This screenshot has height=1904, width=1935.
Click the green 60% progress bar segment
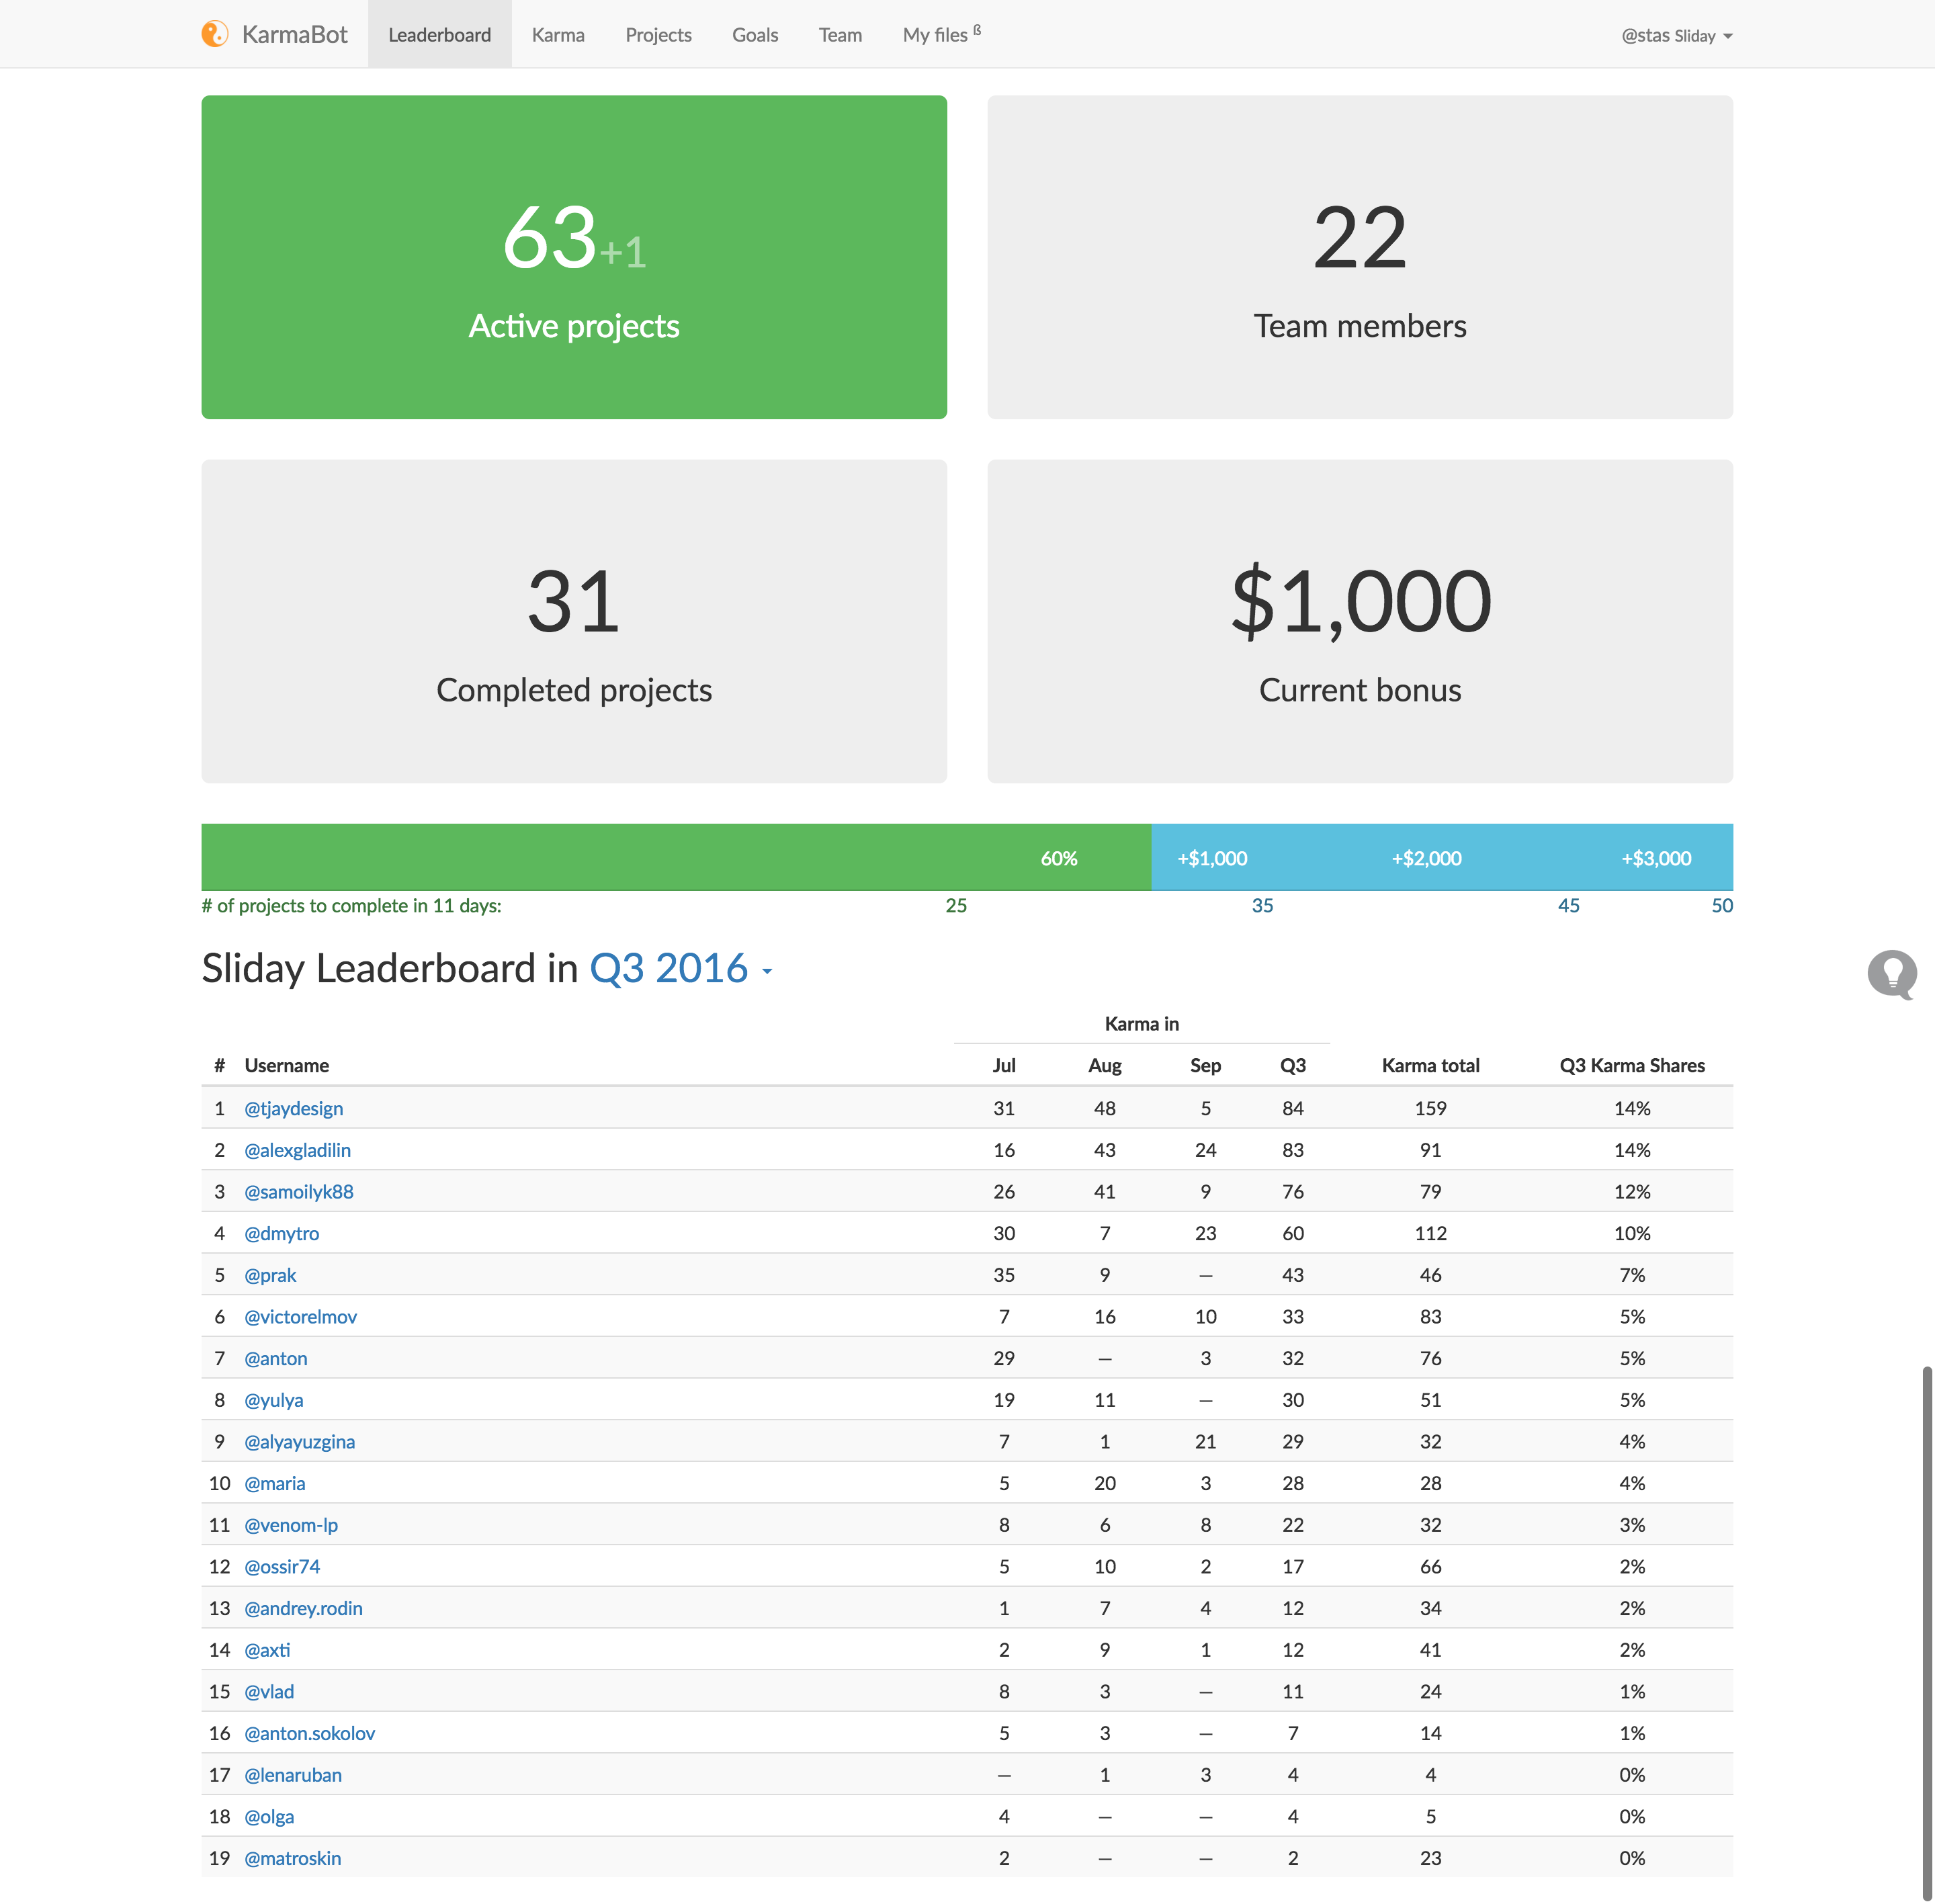point(676,857)
